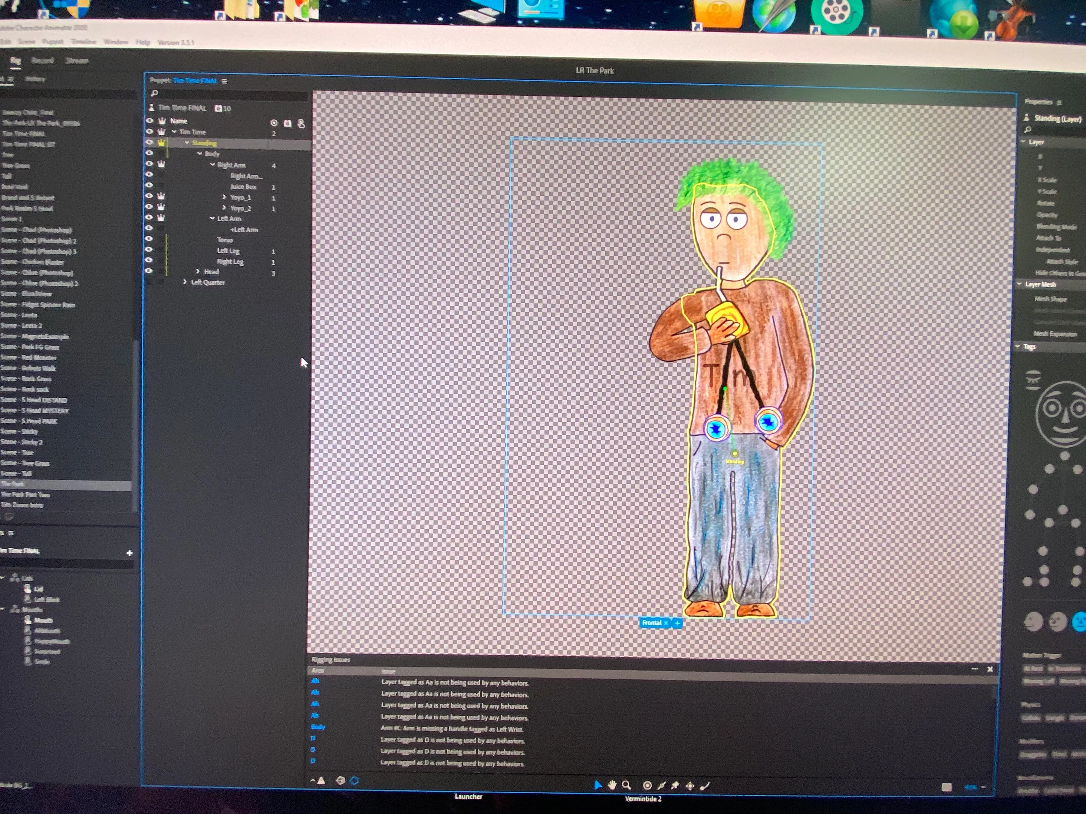Switch to the Record workspace tab

(x=42, y=60)
